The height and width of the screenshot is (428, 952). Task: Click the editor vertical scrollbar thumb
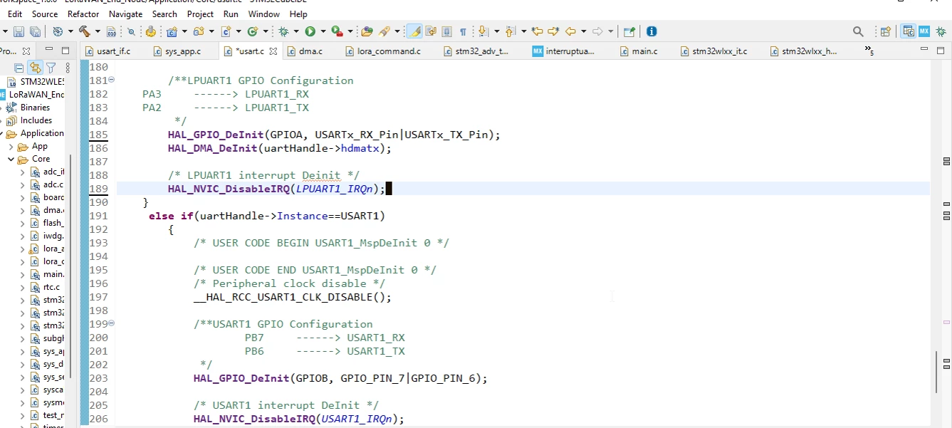coord(937,372)
